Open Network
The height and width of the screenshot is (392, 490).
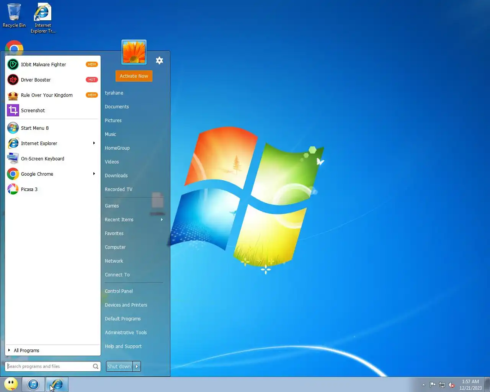coord(114,261)
